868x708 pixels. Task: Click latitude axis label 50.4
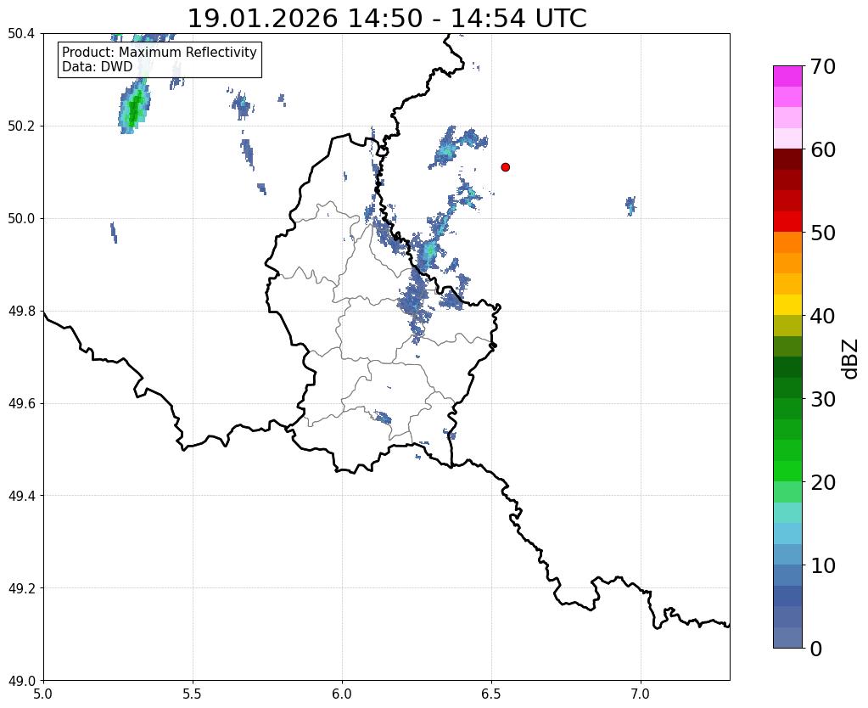[x=21, y=34]
